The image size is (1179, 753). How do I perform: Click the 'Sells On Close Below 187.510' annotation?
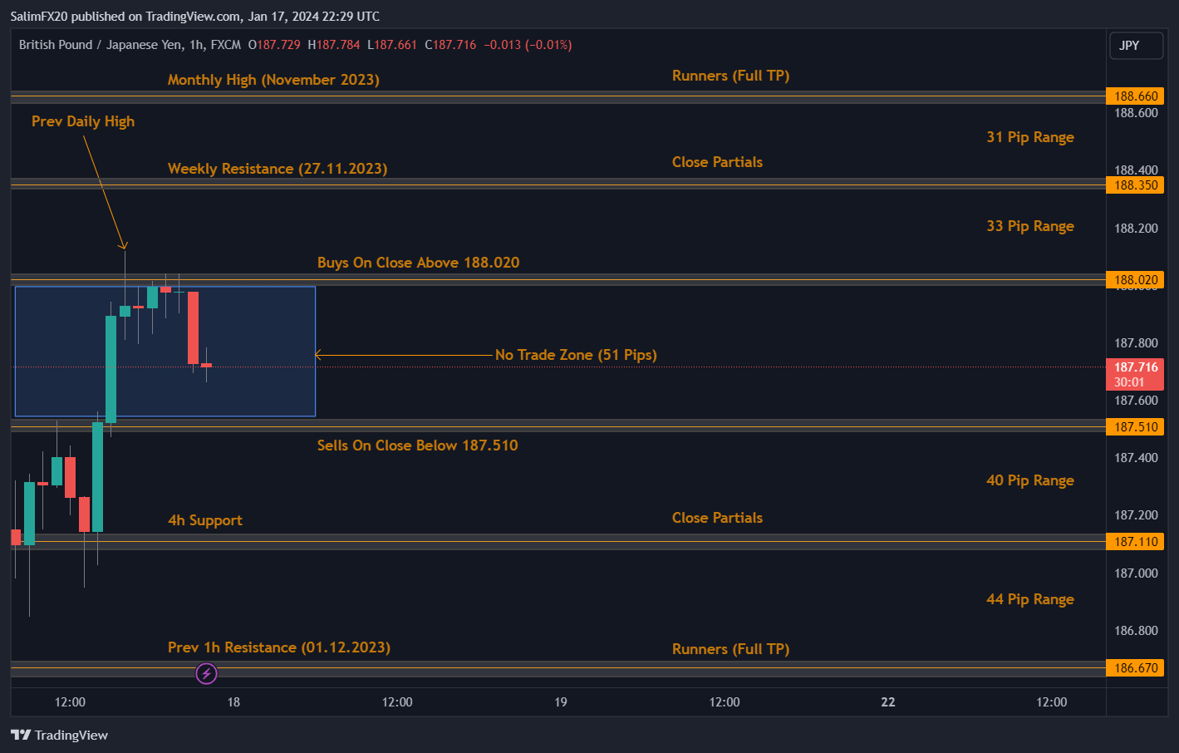pos(417,445)
